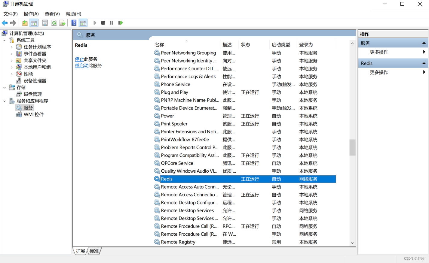429x263 pixels.
Task: Click the Redis service gear icon
Action: 157,179
